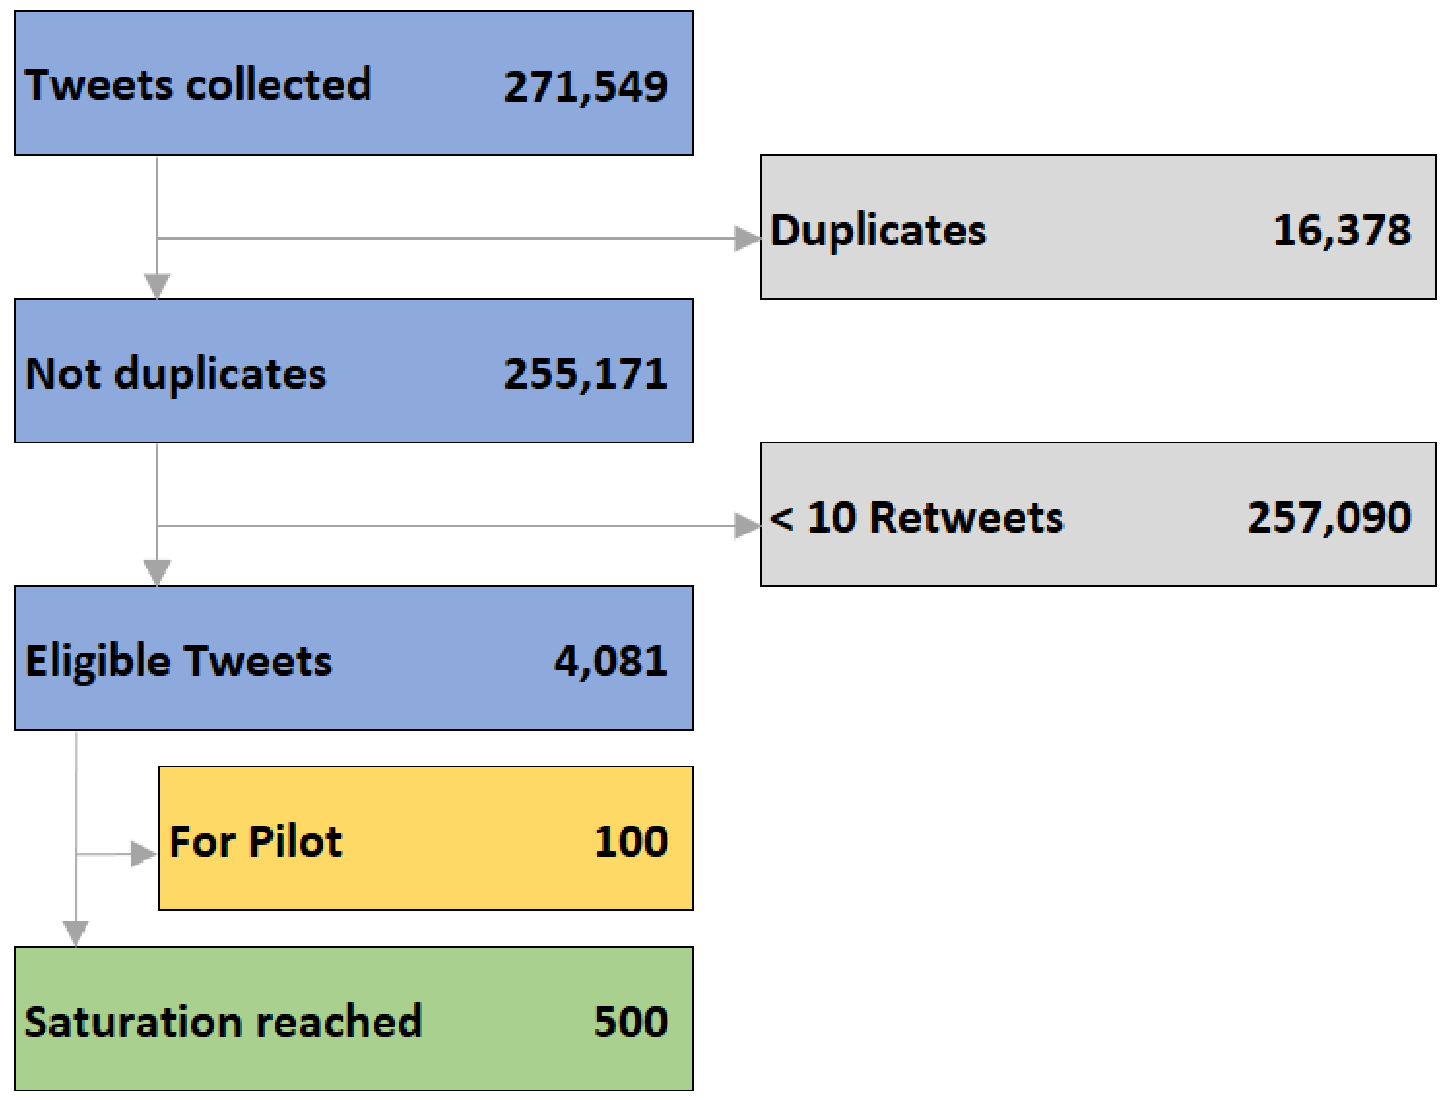Select the "Tweets collected" label
Viewport: 1448px width, 1100px height.
[x=198, y=85]
